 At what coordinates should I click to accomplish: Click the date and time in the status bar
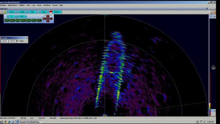point(8,118)
